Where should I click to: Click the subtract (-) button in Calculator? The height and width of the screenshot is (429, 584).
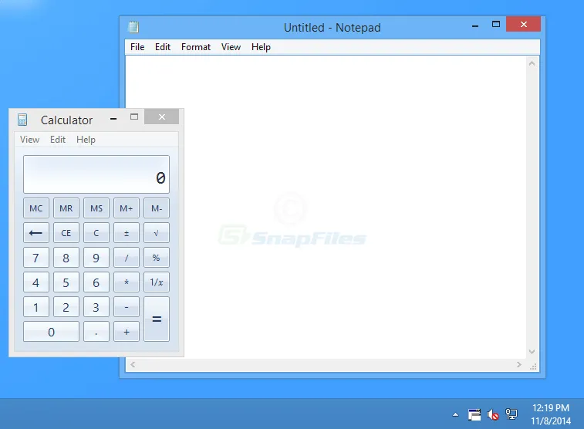coord(127,307)
